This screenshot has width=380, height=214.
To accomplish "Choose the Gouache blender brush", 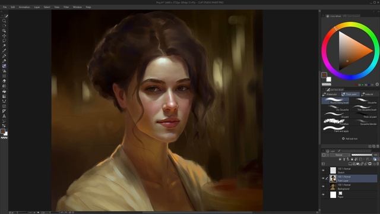I will point(363,122).
